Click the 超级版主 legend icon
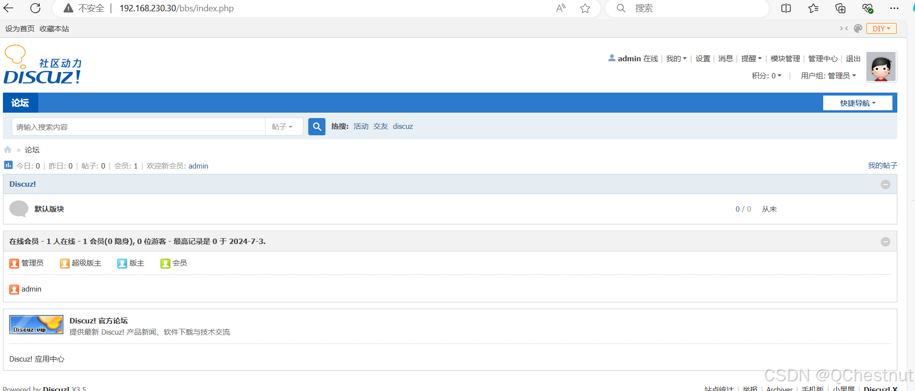 coord(65,264)
